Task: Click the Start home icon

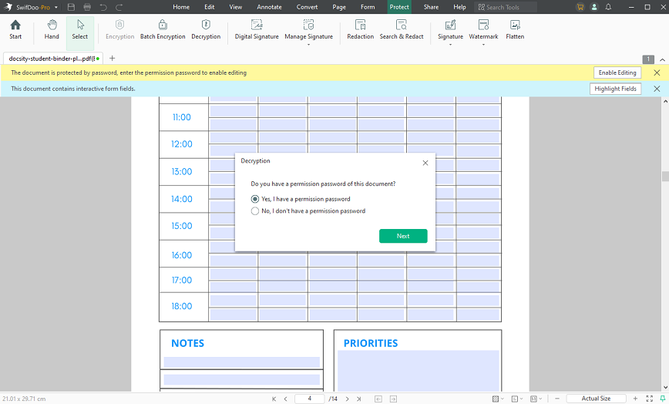Action: pos(15,25)
